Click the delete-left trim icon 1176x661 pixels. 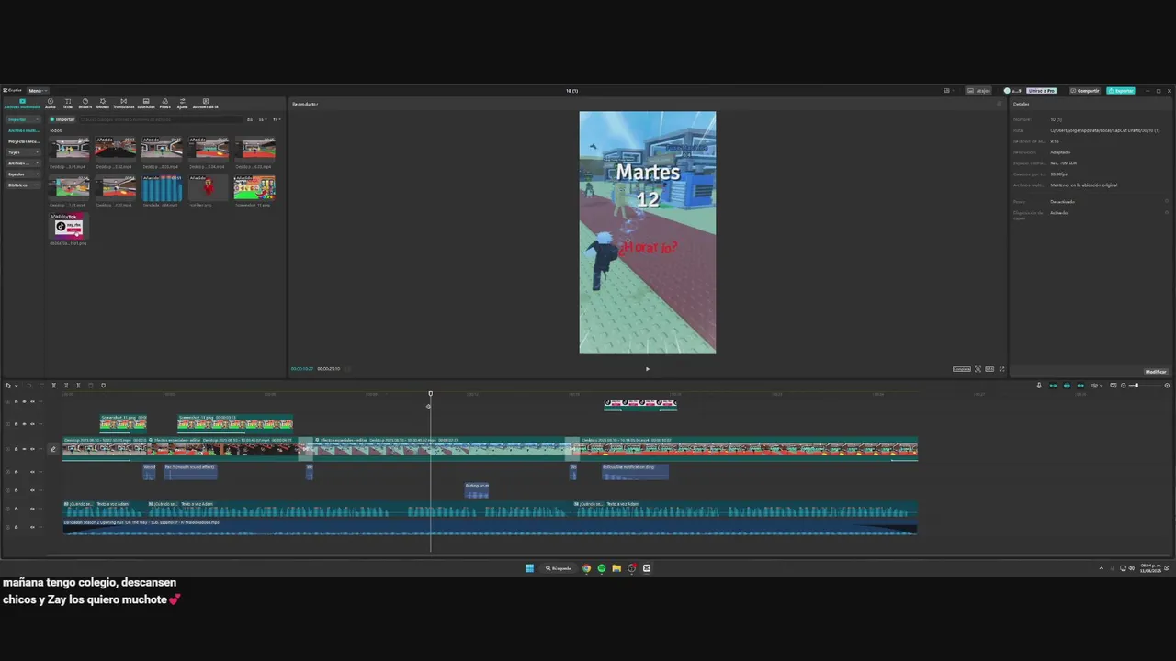point(66,386)
